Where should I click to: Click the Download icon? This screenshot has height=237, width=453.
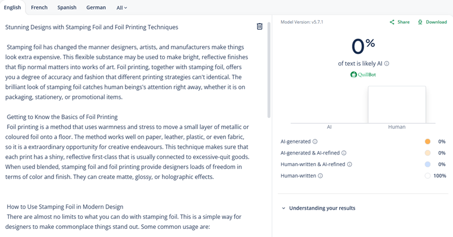420,22
